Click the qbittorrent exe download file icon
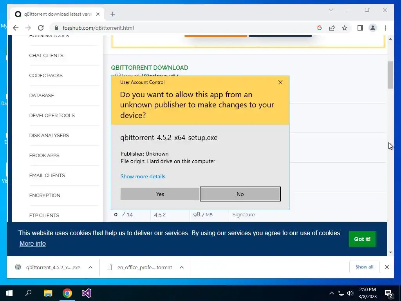Screen dimensions: 401x301 click(x=18, y=267)
